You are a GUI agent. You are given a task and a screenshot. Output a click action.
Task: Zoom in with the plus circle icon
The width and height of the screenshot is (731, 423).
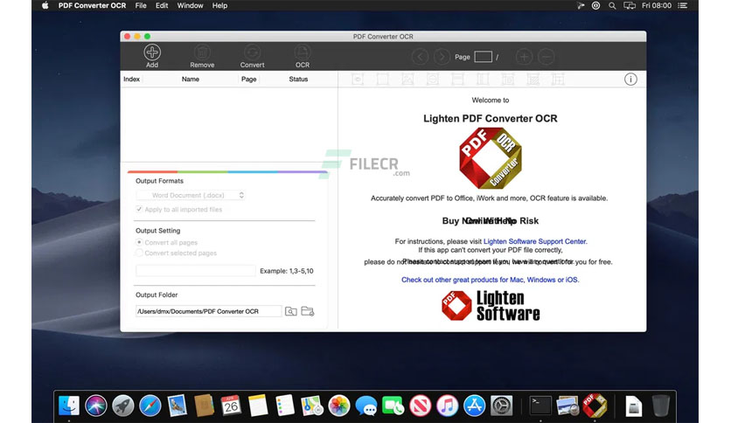524,57
